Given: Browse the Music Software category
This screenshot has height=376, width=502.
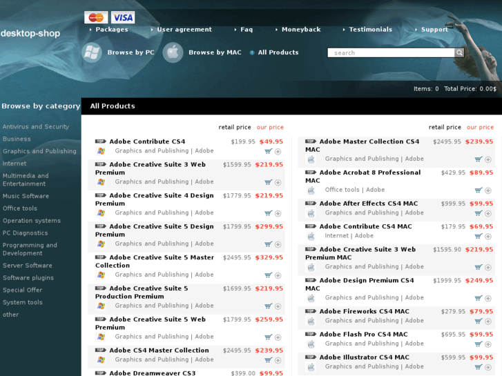Looking at the screenshot, I should point(26,196).
